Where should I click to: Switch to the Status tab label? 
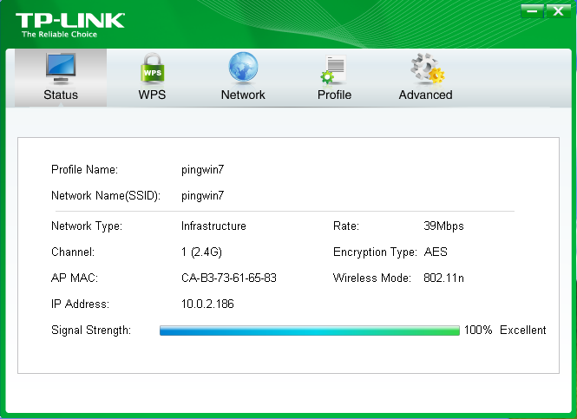[x=61, y=95]
